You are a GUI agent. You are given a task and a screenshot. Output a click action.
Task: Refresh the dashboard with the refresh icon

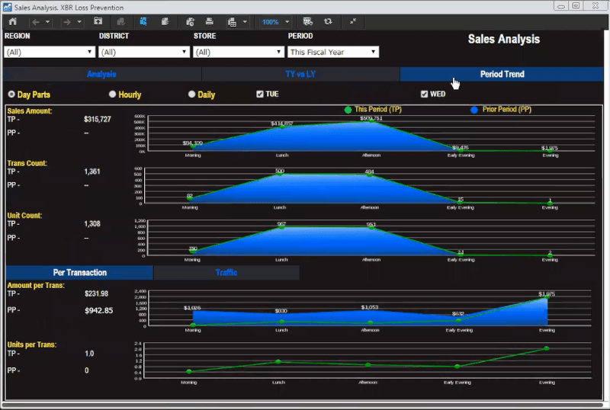pyautogui.click(x=328, y=22)
